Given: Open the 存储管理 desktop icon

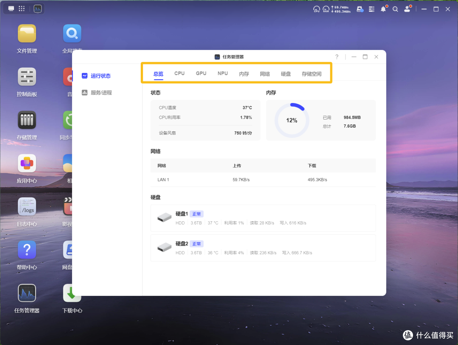Looking at the screenshot, I should [x=27, y=120].
